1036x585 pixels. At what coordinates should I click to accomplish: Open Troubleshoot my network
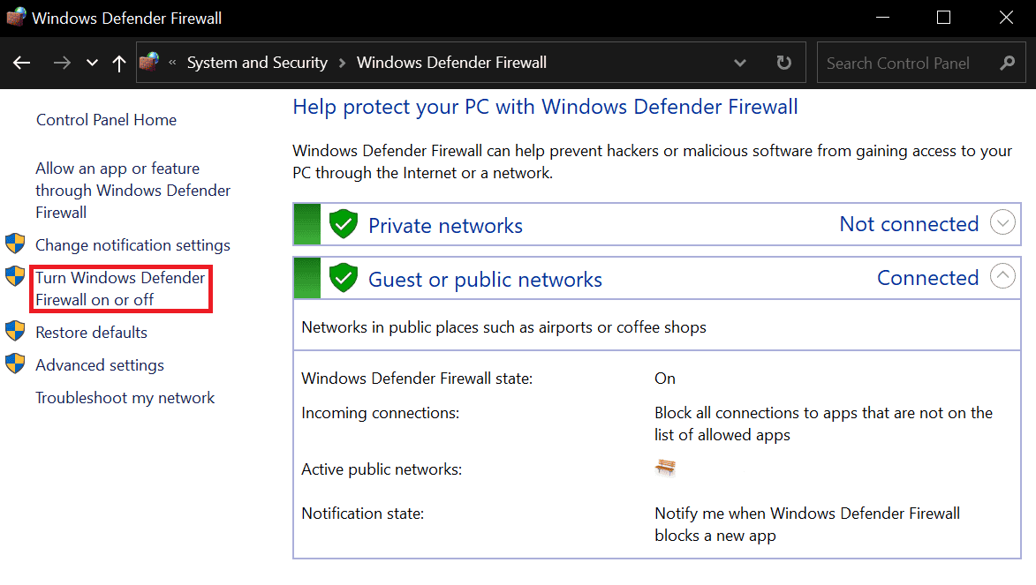click(x=125, y=397)
